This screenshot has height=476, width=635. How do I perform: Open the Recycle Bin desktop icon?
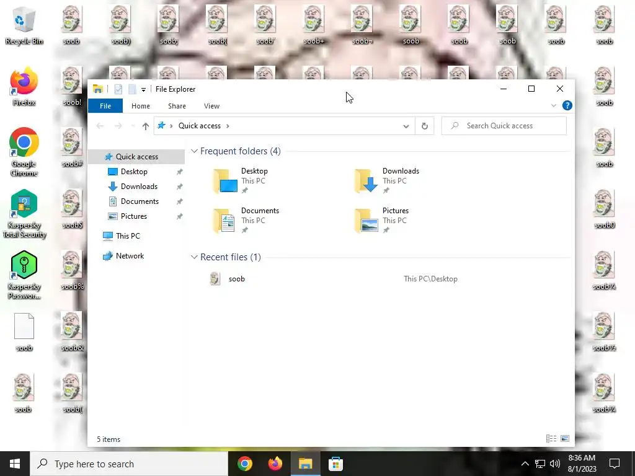24,25
